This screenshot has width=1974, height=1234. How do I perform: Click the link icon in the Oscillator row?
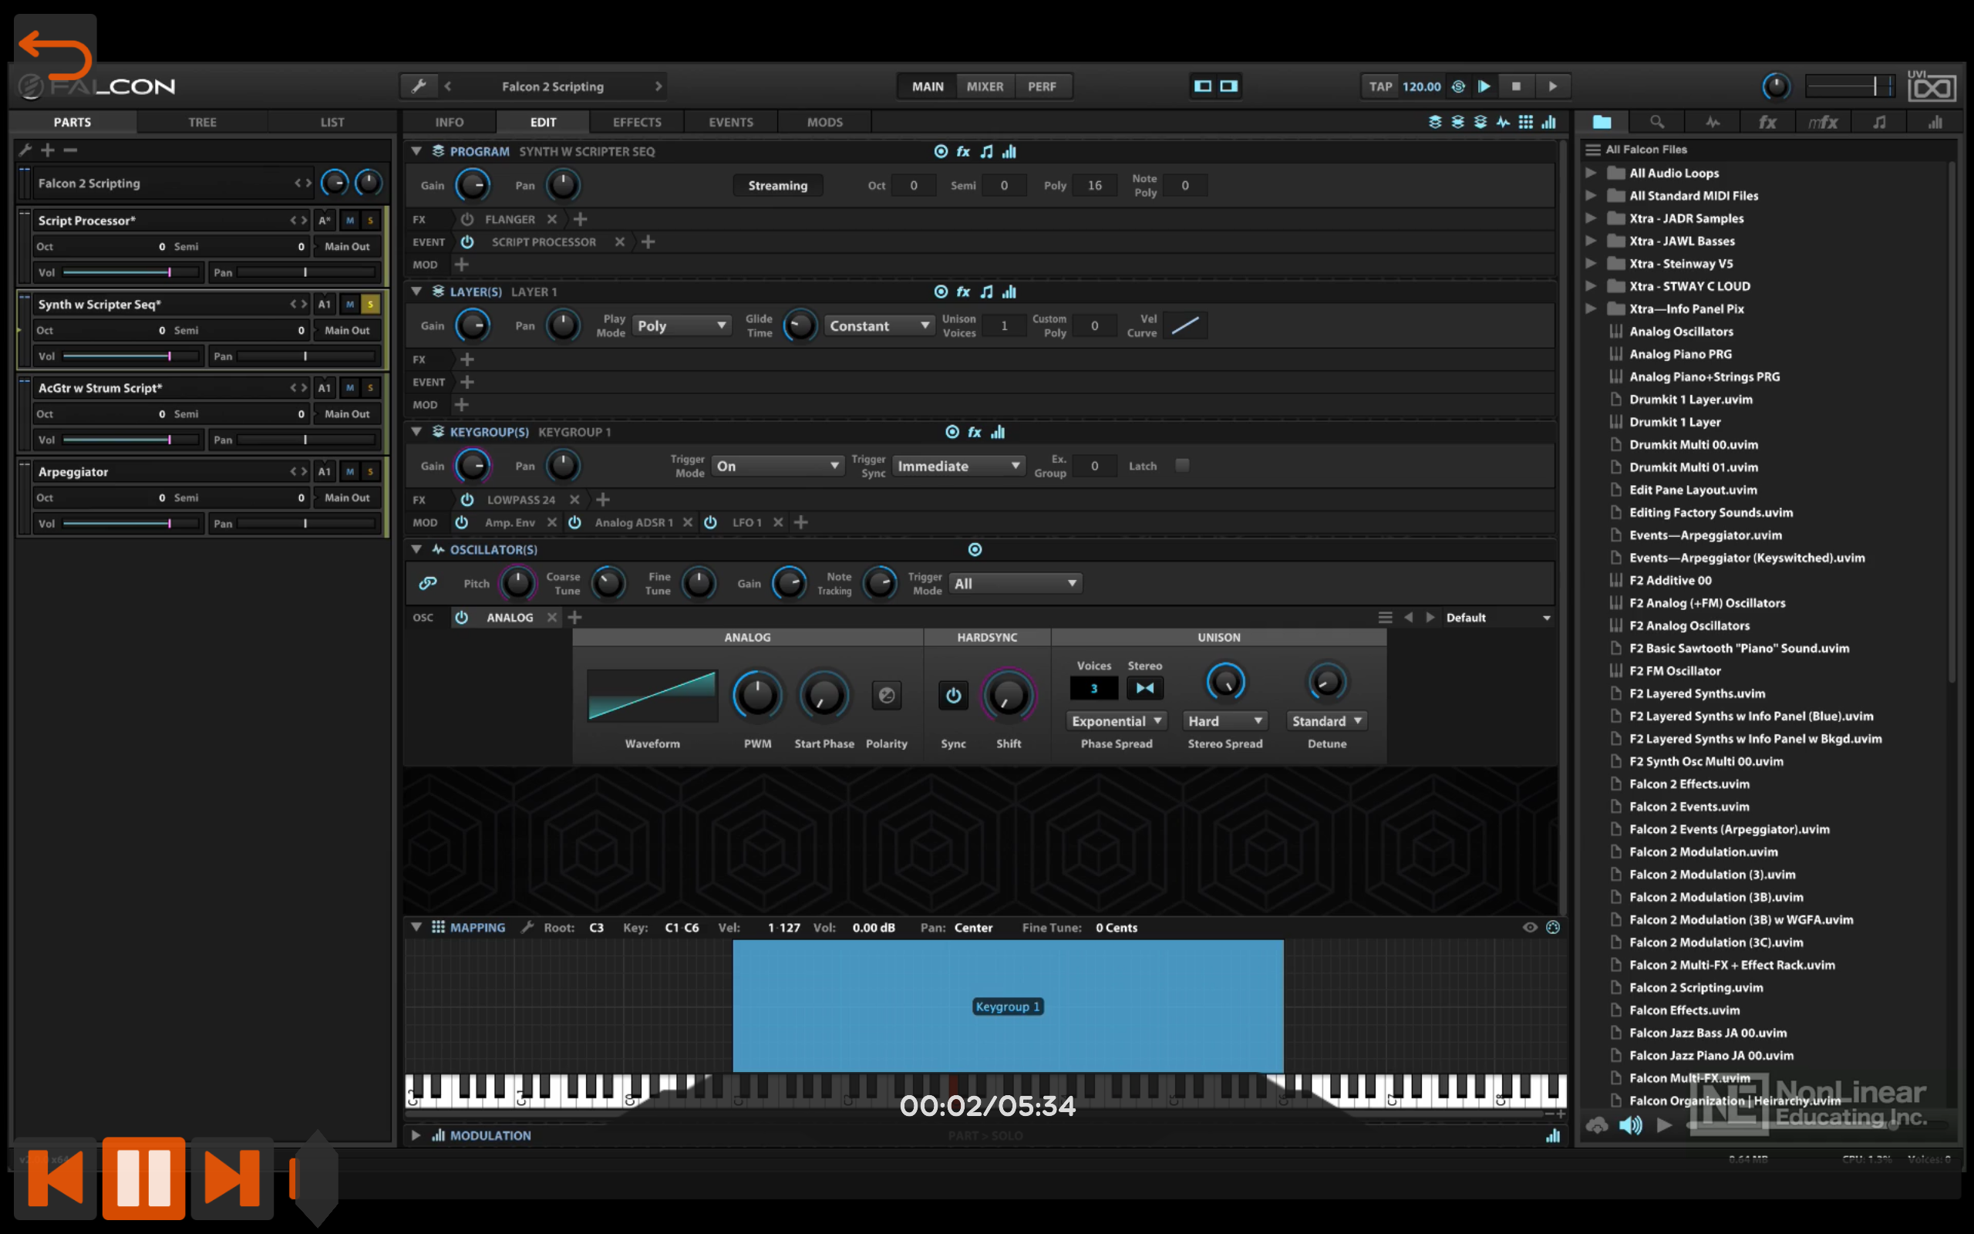coord(427,583)
